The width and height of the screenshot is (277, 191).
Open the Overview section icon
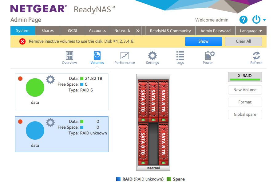click(x=69, y=58)
